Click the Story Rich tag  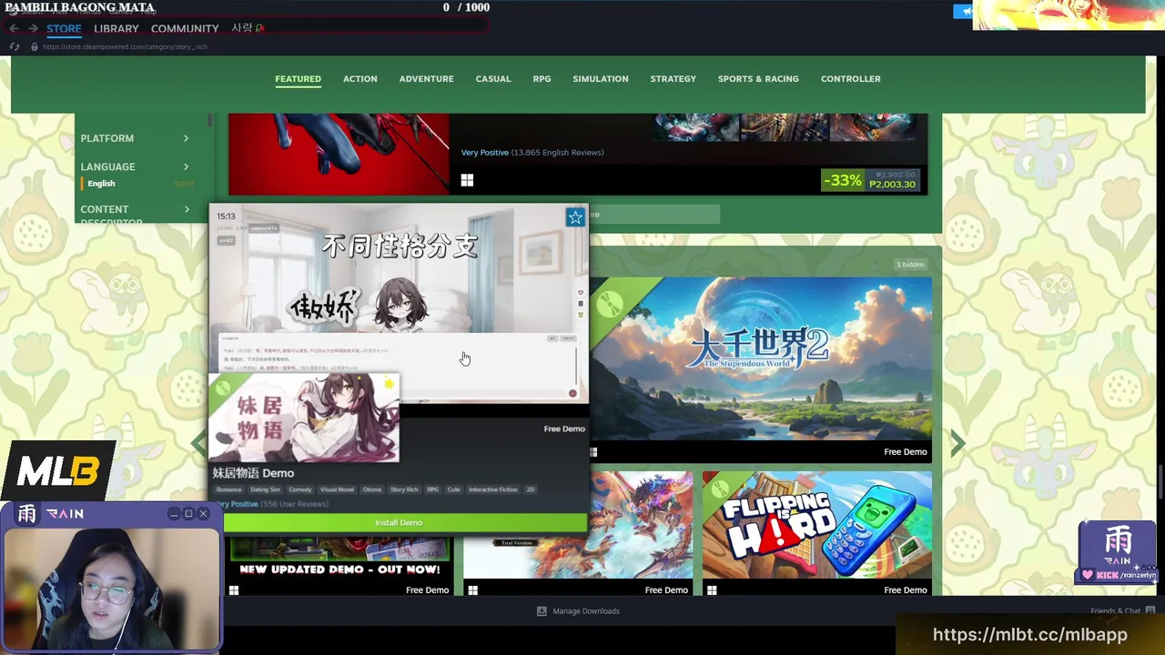404,489
